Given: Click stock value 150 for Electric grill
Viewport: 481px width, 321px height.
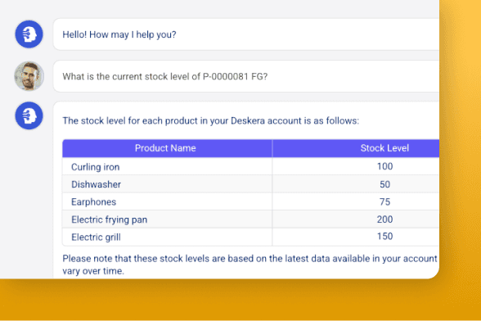Looking at the screenshot, I should coord(384,236).
